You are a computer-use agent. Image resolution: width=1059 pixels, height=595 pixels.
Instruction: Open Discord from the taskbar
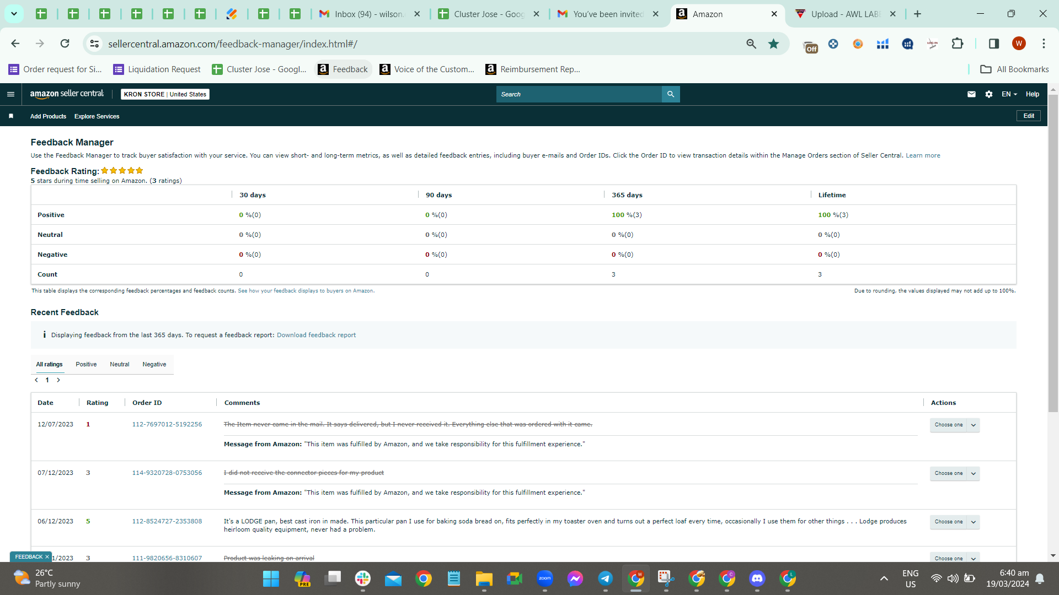coord(757,578)
